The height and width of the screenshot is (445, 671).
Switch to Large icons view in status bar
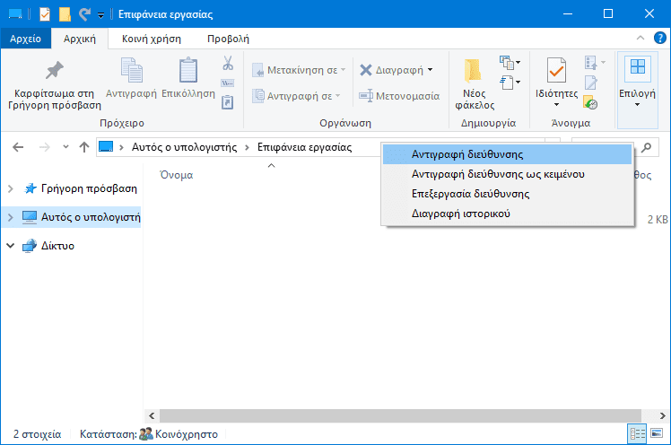click(657, 433)
